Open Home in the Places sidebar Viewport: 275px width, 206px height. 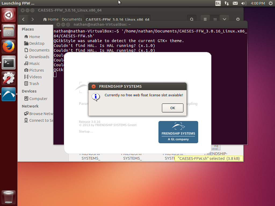(x=32, y=36)
